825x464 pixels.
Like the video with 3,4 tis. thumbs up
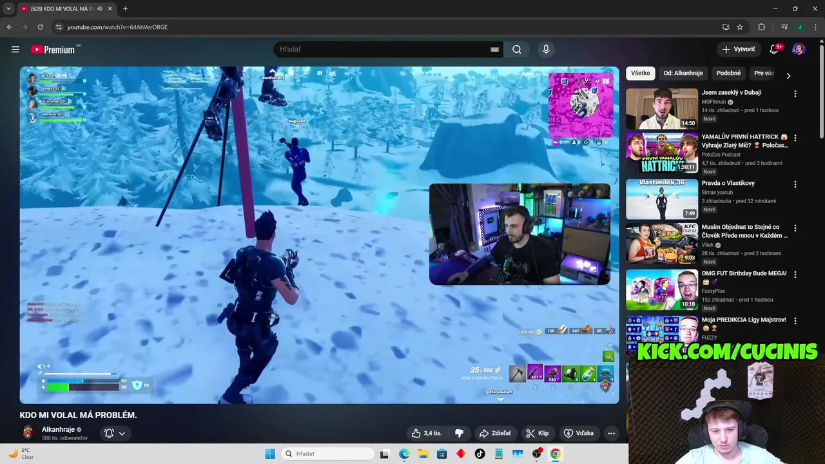coord(427,433)
